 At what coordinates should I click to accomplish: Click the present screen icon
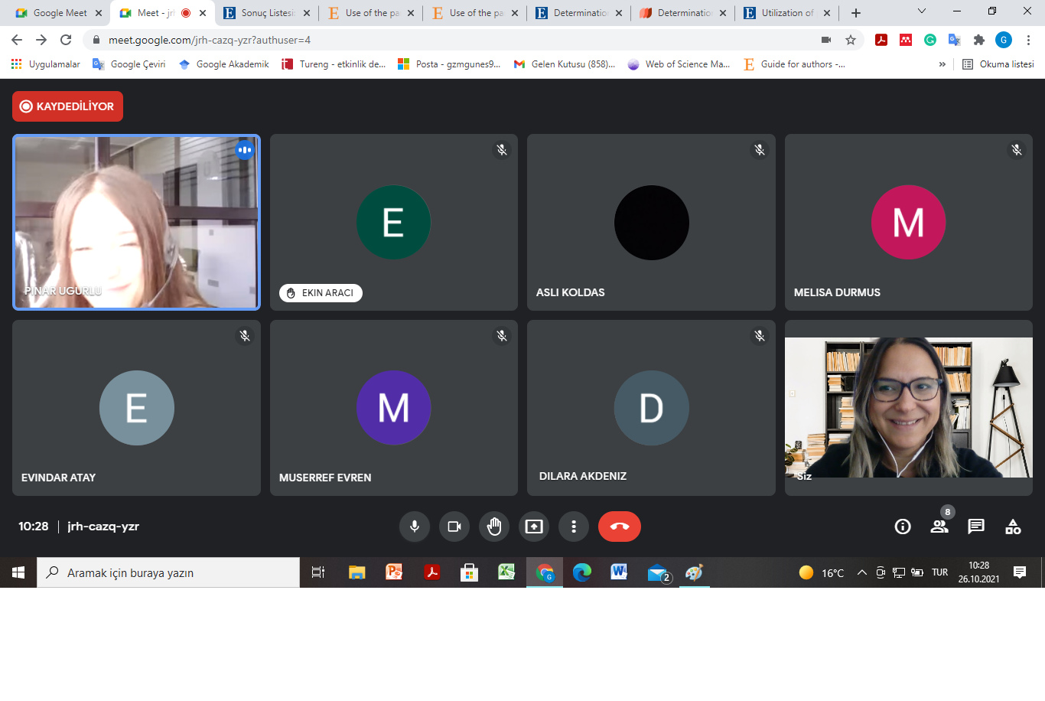pos(534,527)
